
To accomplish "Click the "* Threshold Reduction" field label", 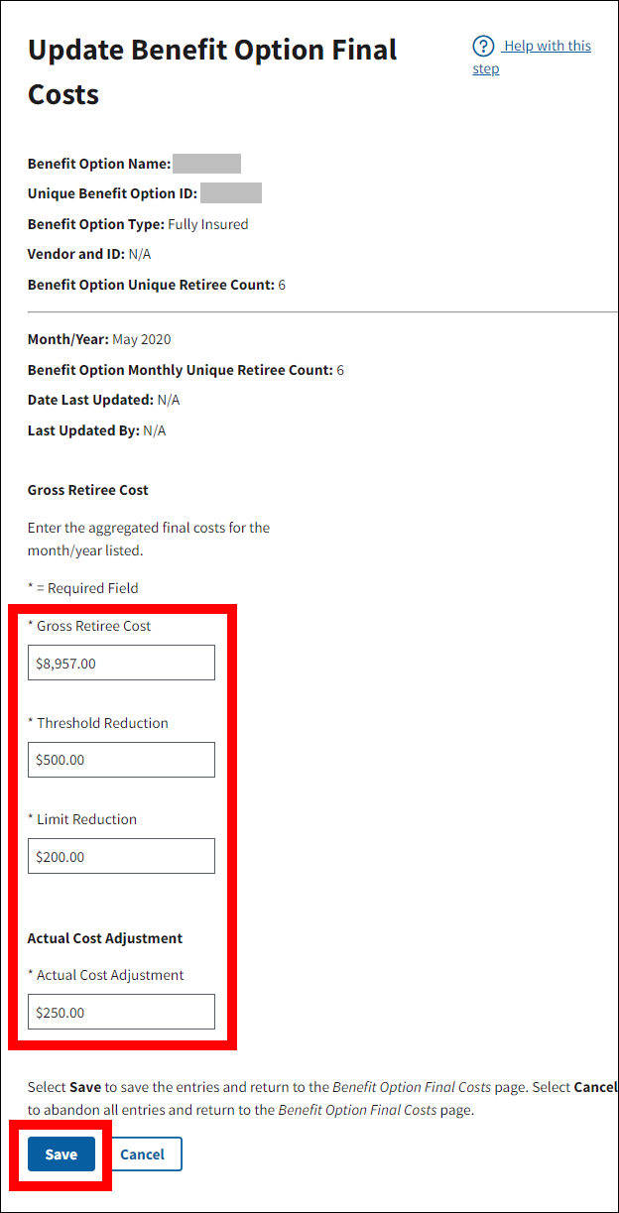I will tap(98, 723).
